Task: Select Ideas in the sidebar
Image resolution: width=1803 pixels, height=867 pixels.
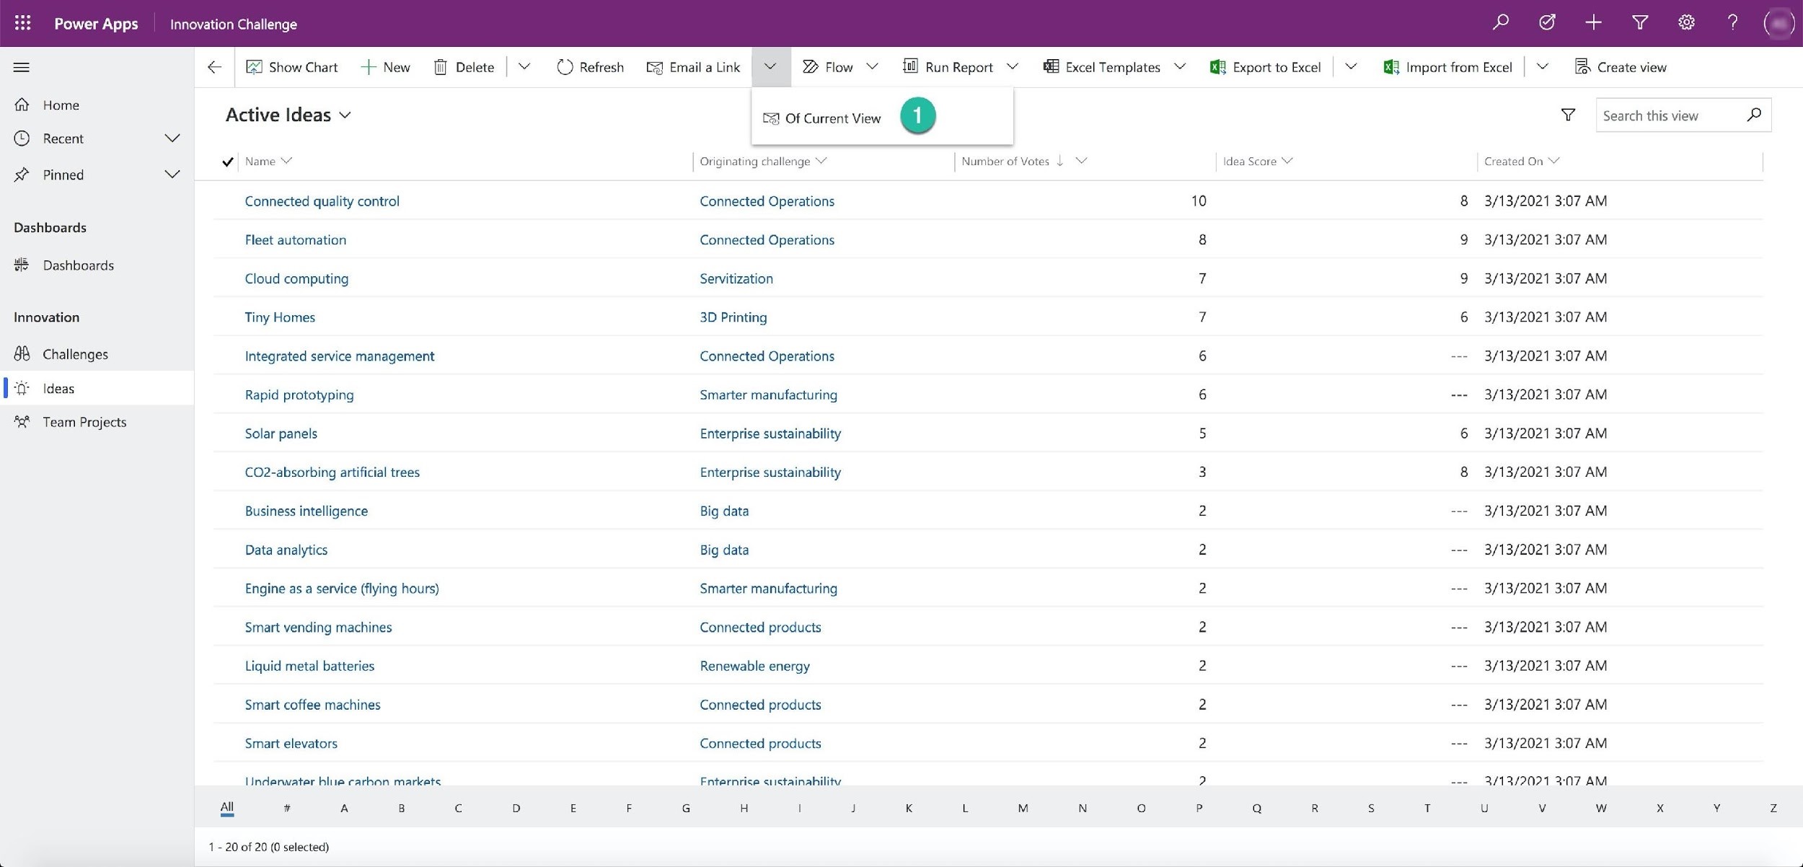Action: (x=97, y=388)
